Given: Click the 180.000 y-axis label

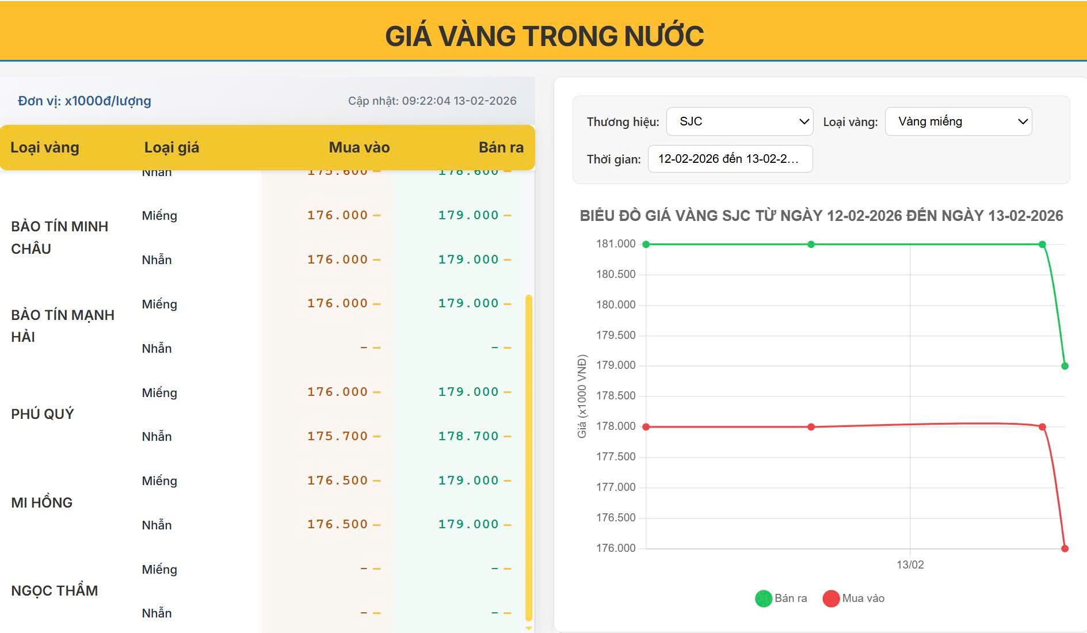Looking at the screenshot, I should (616, 305).
